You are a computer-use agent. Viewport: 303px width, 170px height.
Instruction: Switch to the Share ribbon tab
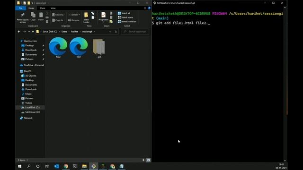point(42,8)
